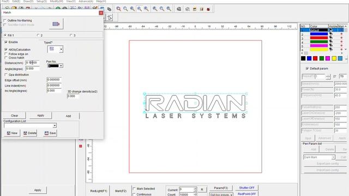
Task: Click the Delete configuration button
Action: pyautogui.click(x=30, y=133)
